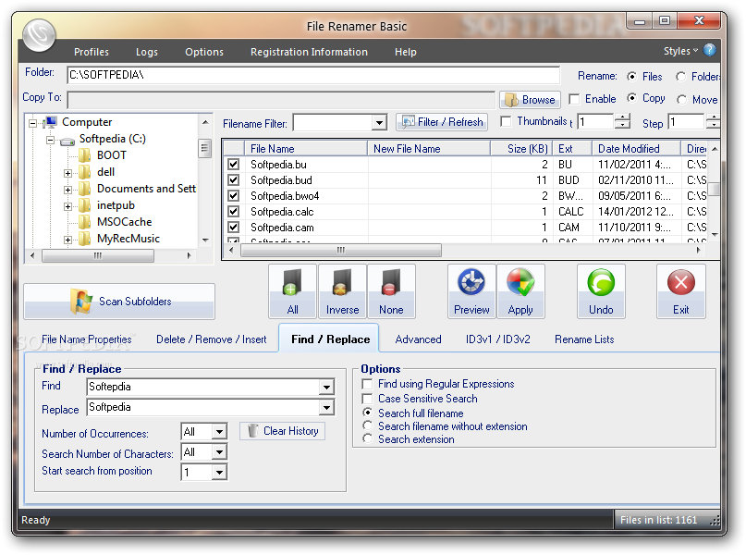Switch to Rename Lists tab

tap(584, 339)
